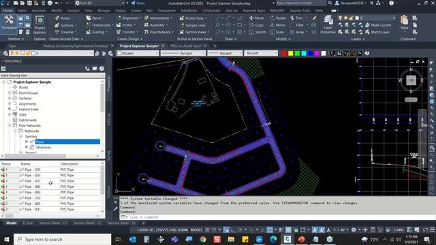Click the Paste clipboard button
Viewport: 436px width, 245px height.
(x=404, y=22)
